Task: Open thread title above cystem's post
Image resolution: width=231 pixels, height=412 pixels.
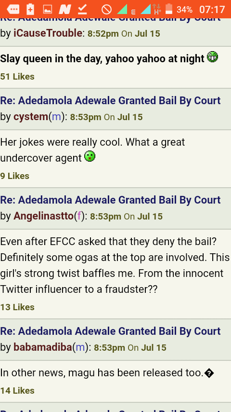Action: [110, 101]
